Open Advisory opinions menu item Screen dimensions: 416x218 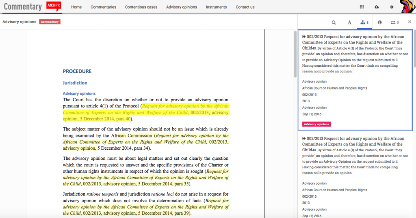coord(182,7)
